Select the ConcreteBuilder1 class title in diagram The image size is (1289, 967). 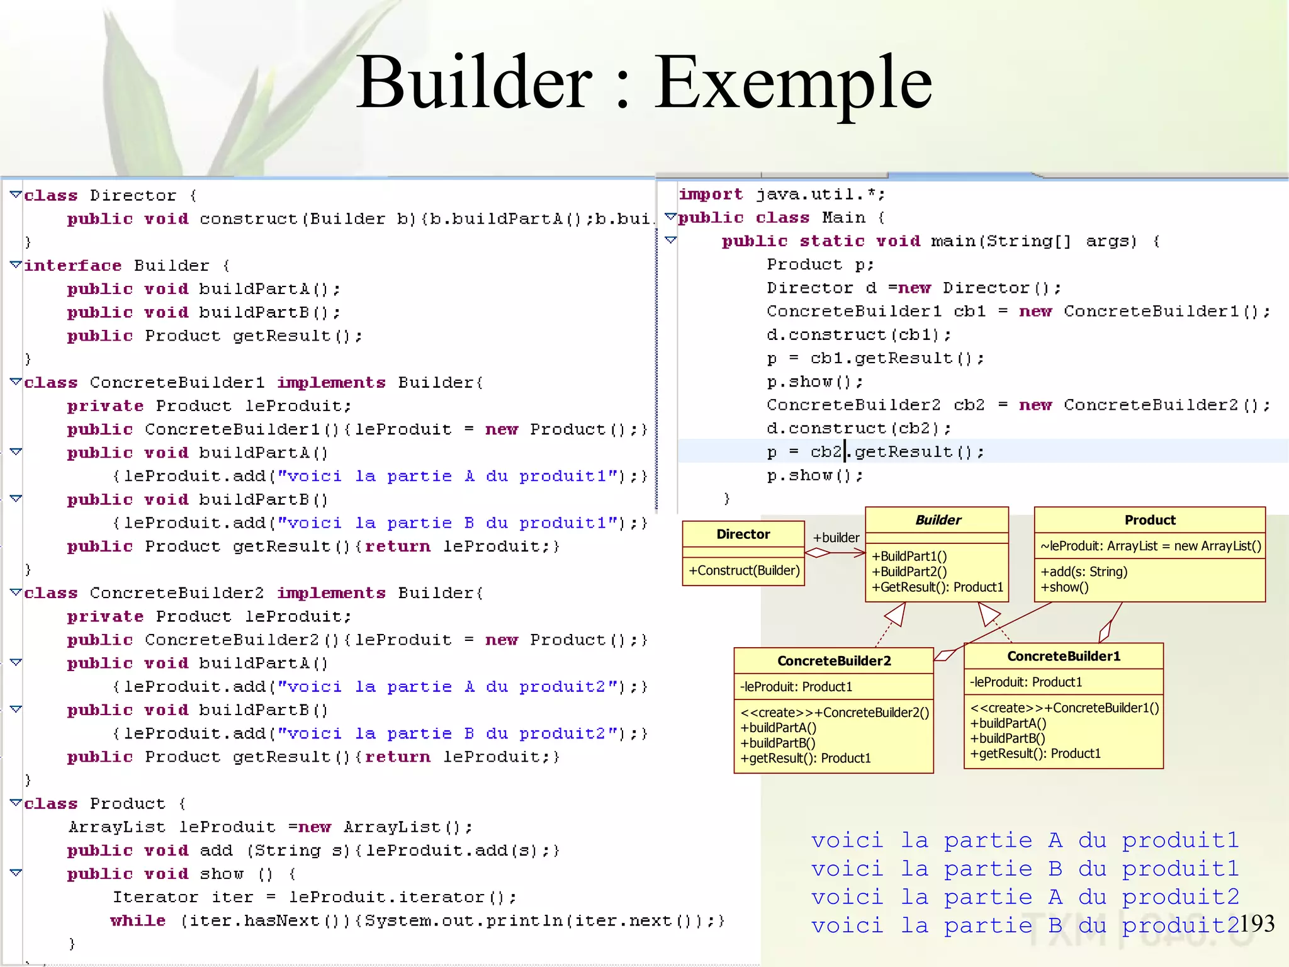pyautogui.click(x=1064, y=657)
